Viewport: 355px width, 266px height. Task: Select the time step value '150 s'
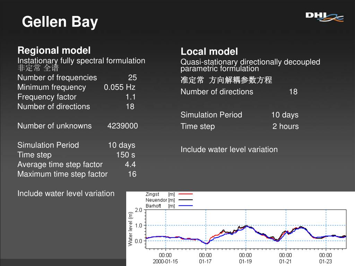125,155
